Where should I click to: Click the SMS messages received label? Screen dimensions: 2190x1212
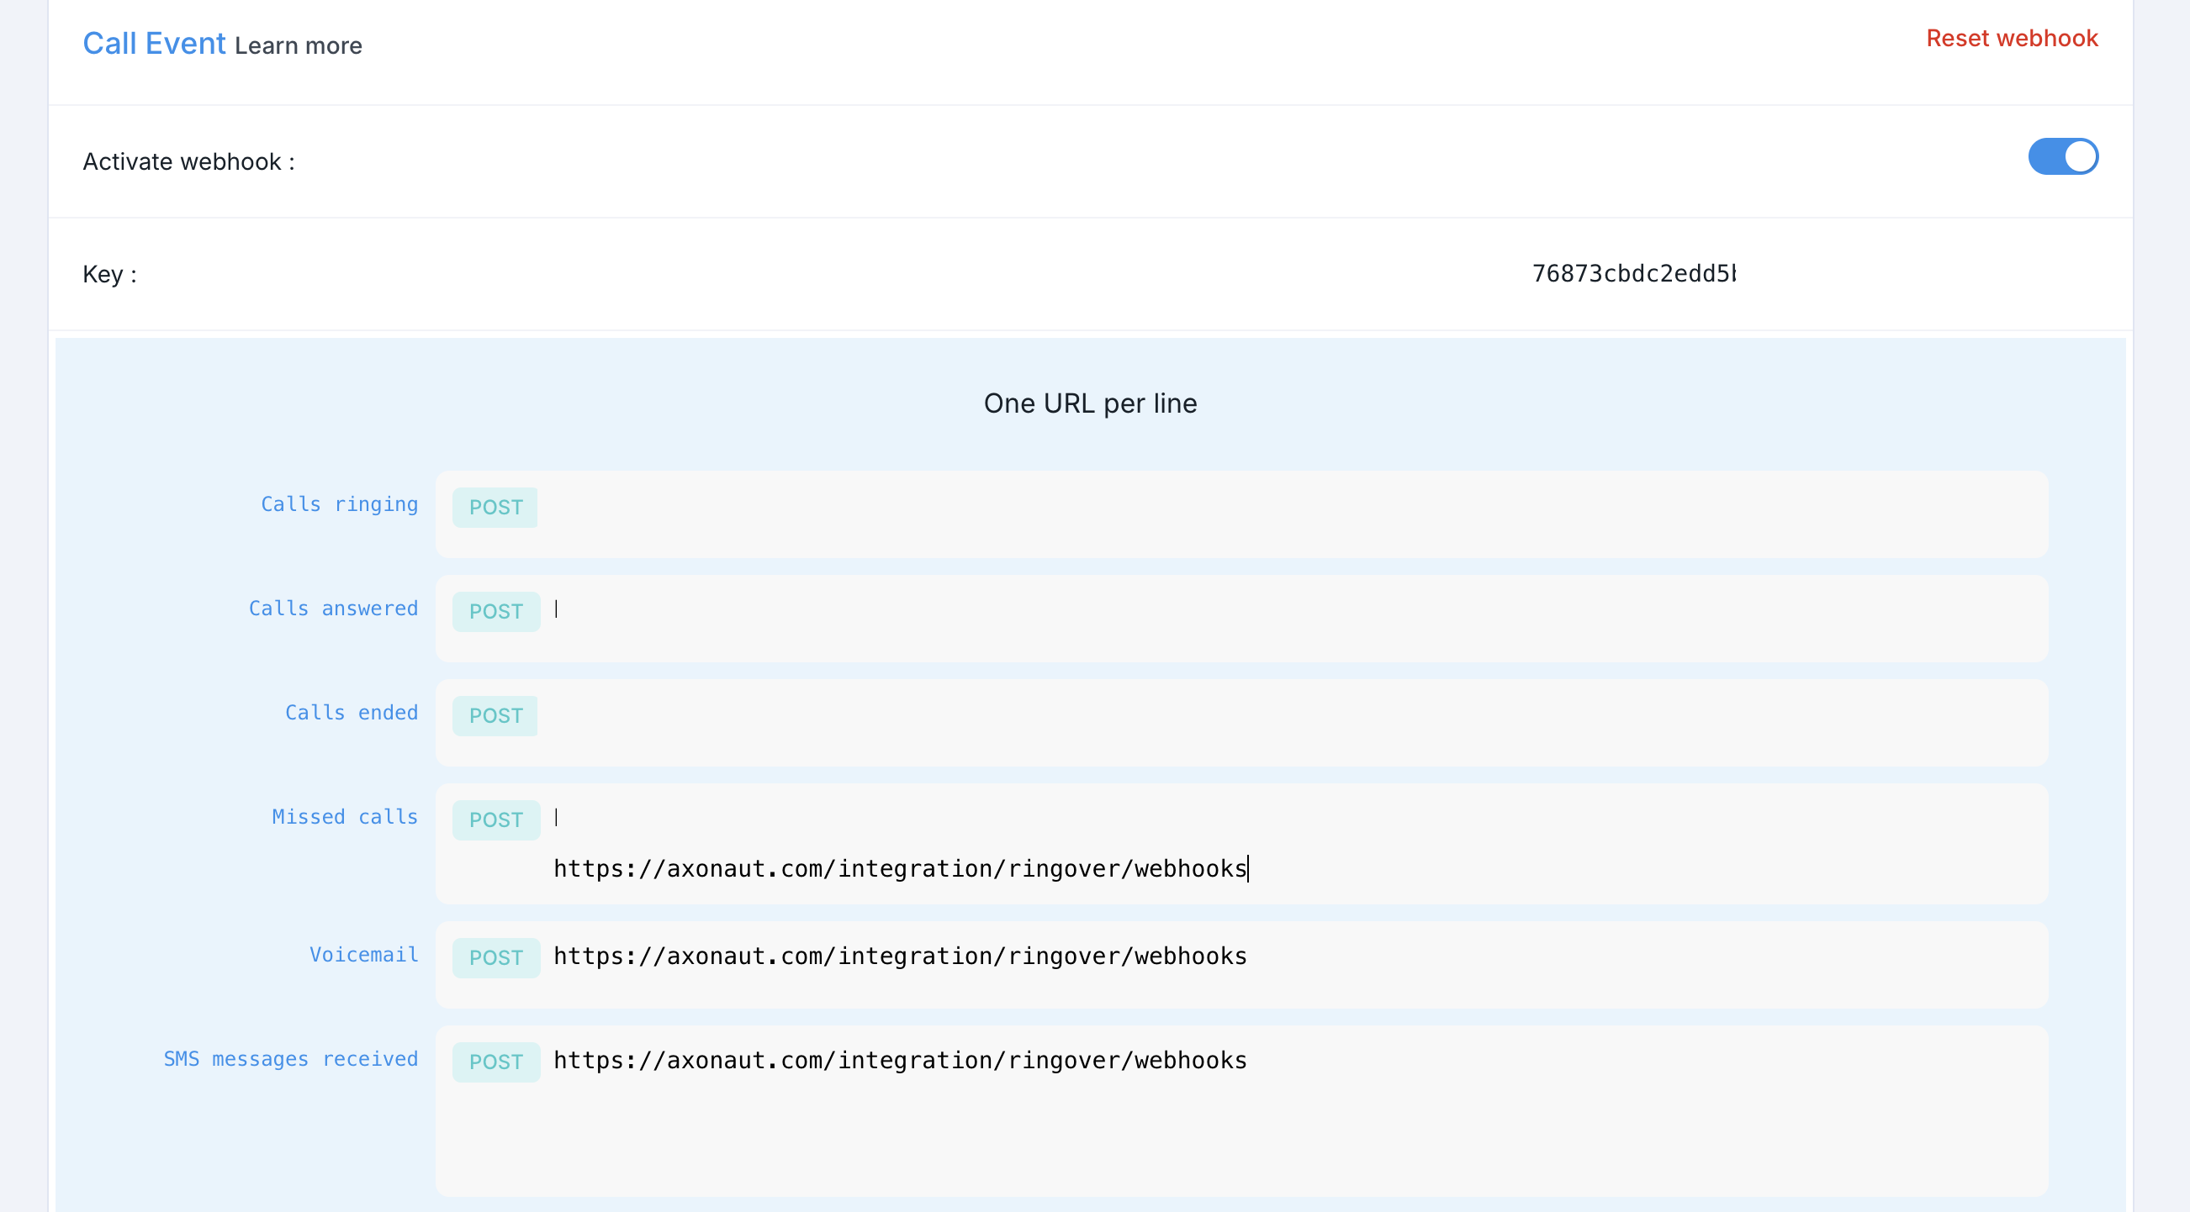(x=291, y=1059)
